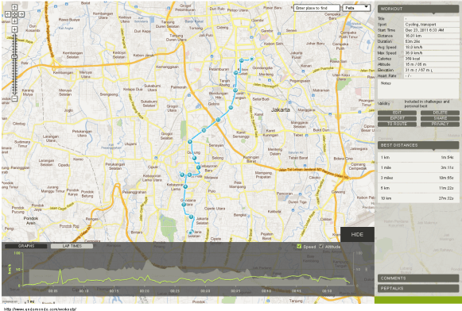Pan the map up with arrow button
Image resolution: width=462 pixels, height=311 pixels.
(14, 7)
